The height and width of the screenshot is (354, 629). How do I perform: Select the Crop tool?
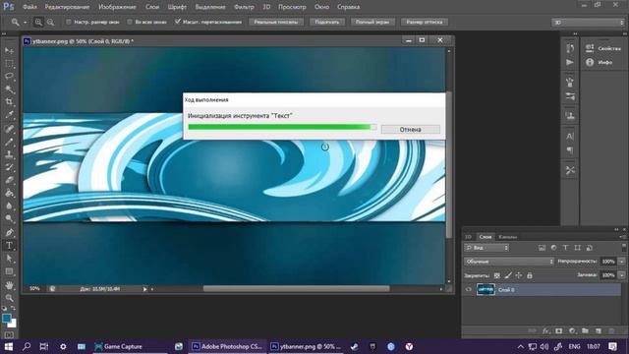click(9, 102)
